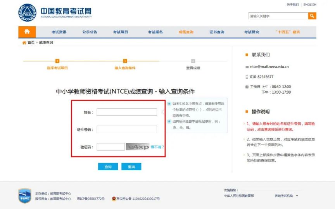Switch to ENGLISH version
Image resolution: width=335 pixels, height=209 pixels.
[x=310, y=5]
